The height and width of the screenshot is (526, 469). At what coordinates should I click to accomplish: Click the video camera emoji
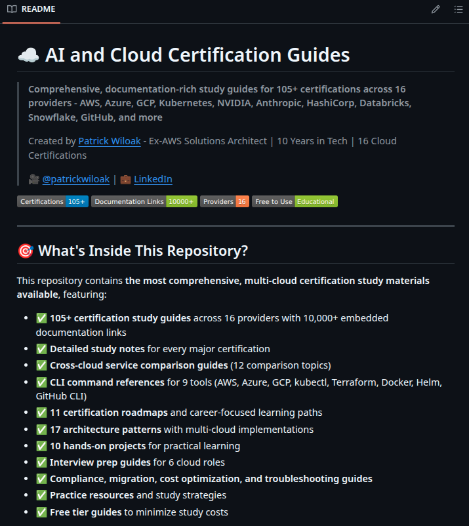click(34, 179)
